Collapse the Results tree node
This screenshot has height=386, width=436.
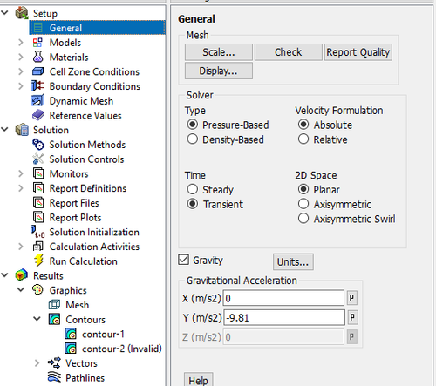(4, 274)
